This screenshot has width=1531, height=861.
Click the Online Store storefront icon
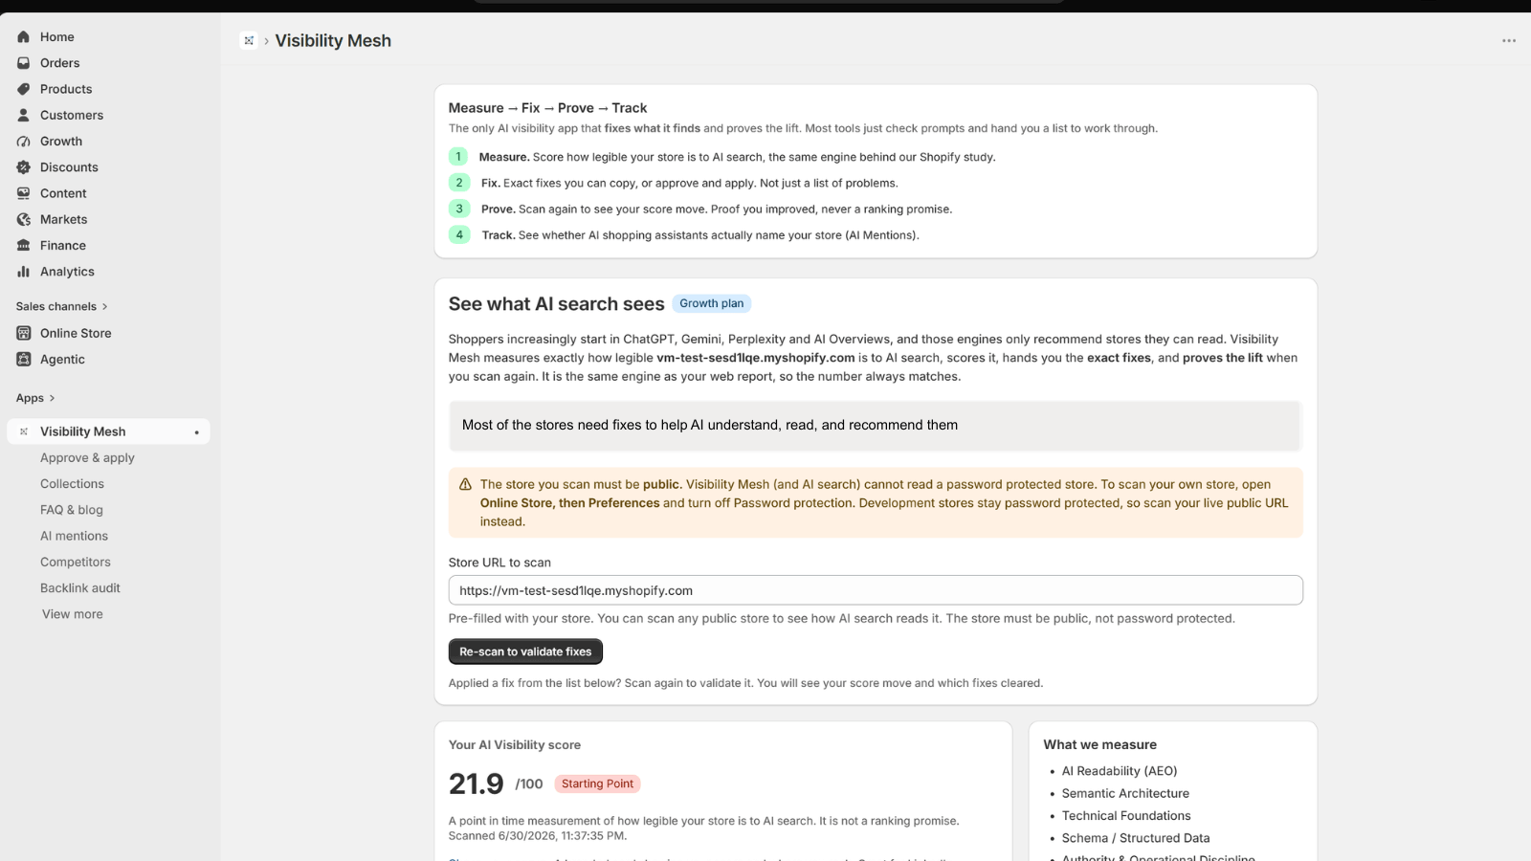pos(23,333)
